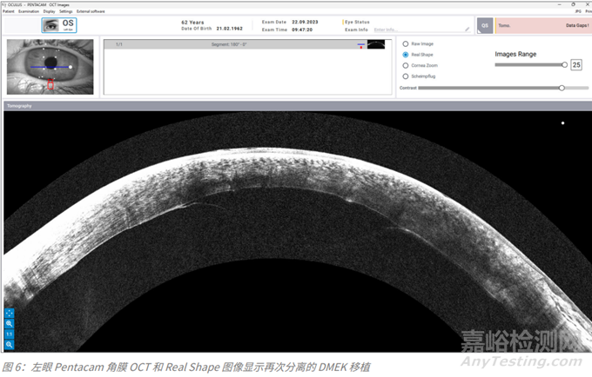Click the QS quality status icon

coord(485,26)
